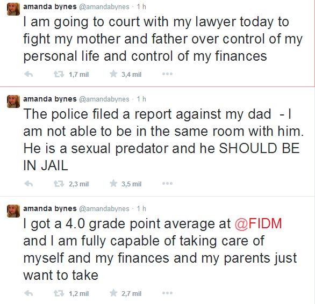Screen dimensions: 315x304
Task: Open more options on the court tweet
Action: tap(167, 74)
